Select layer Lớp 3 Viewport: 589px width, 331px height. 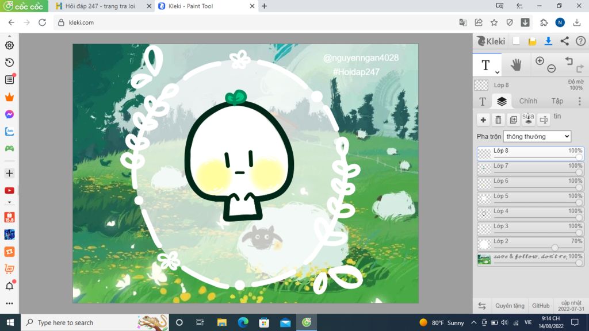(530, 229)
